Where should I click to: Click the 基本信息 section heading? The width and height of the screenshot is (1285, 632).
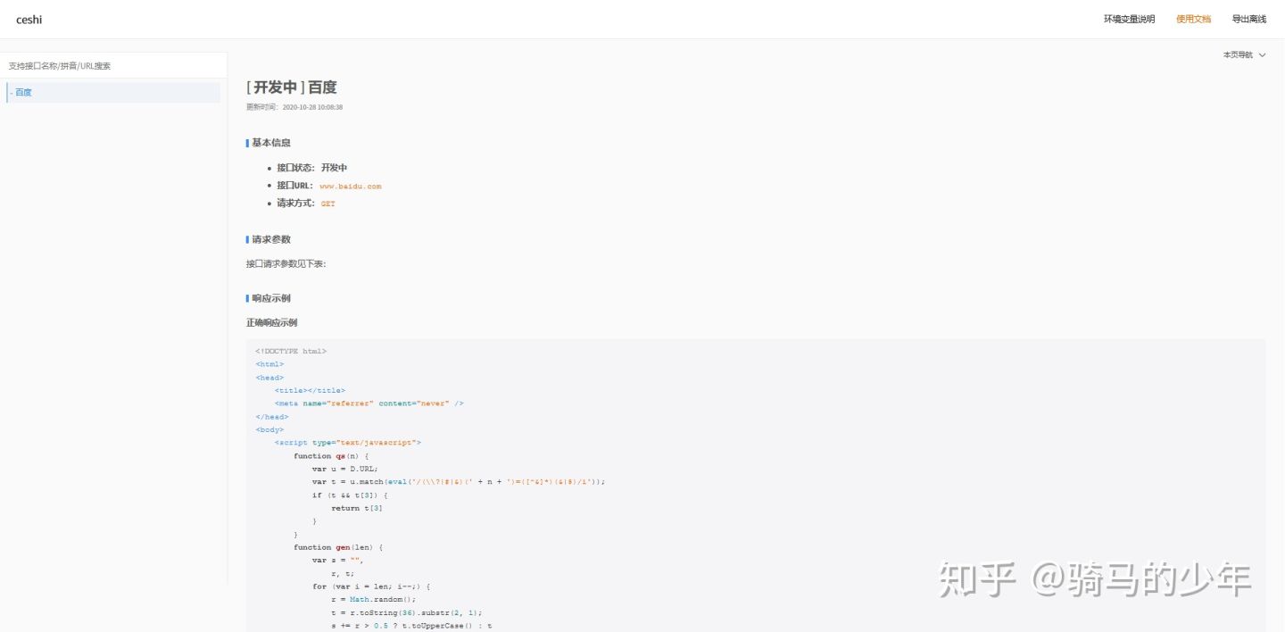pos(270,143)
